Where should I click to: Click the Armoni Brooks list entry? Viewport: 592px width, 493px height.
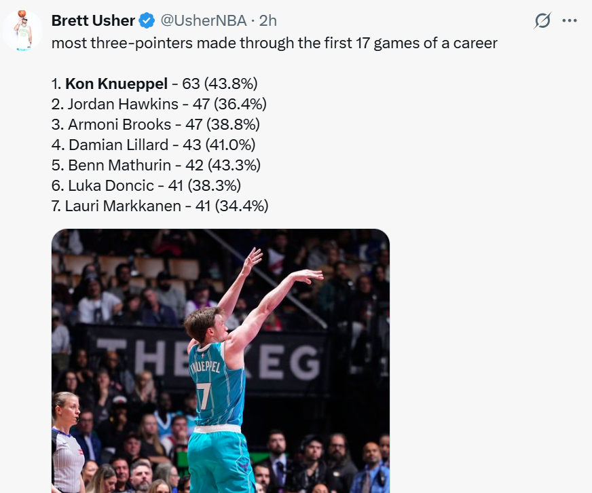pyautogui.click(x=155, y=125)
